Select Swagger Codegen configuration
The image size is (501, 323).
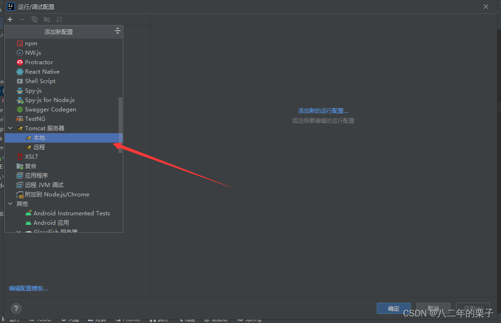pos(64,110)
